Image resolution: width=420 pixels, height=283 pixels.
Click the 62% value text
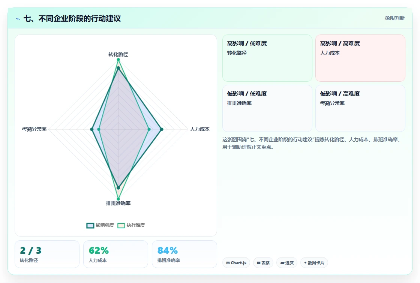tap(99, 251)
